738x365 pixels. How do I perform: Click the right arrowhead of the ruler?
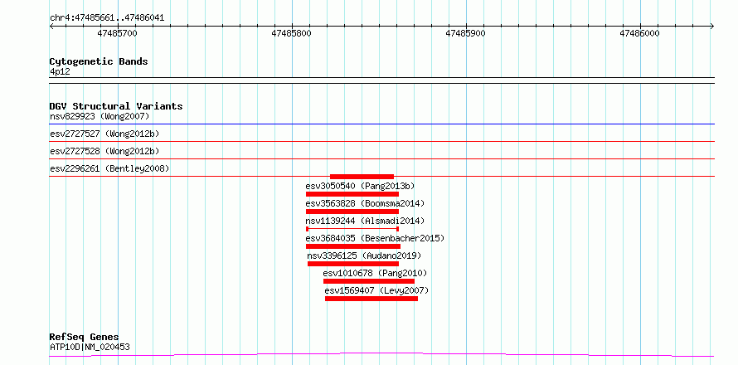[711, 27]
